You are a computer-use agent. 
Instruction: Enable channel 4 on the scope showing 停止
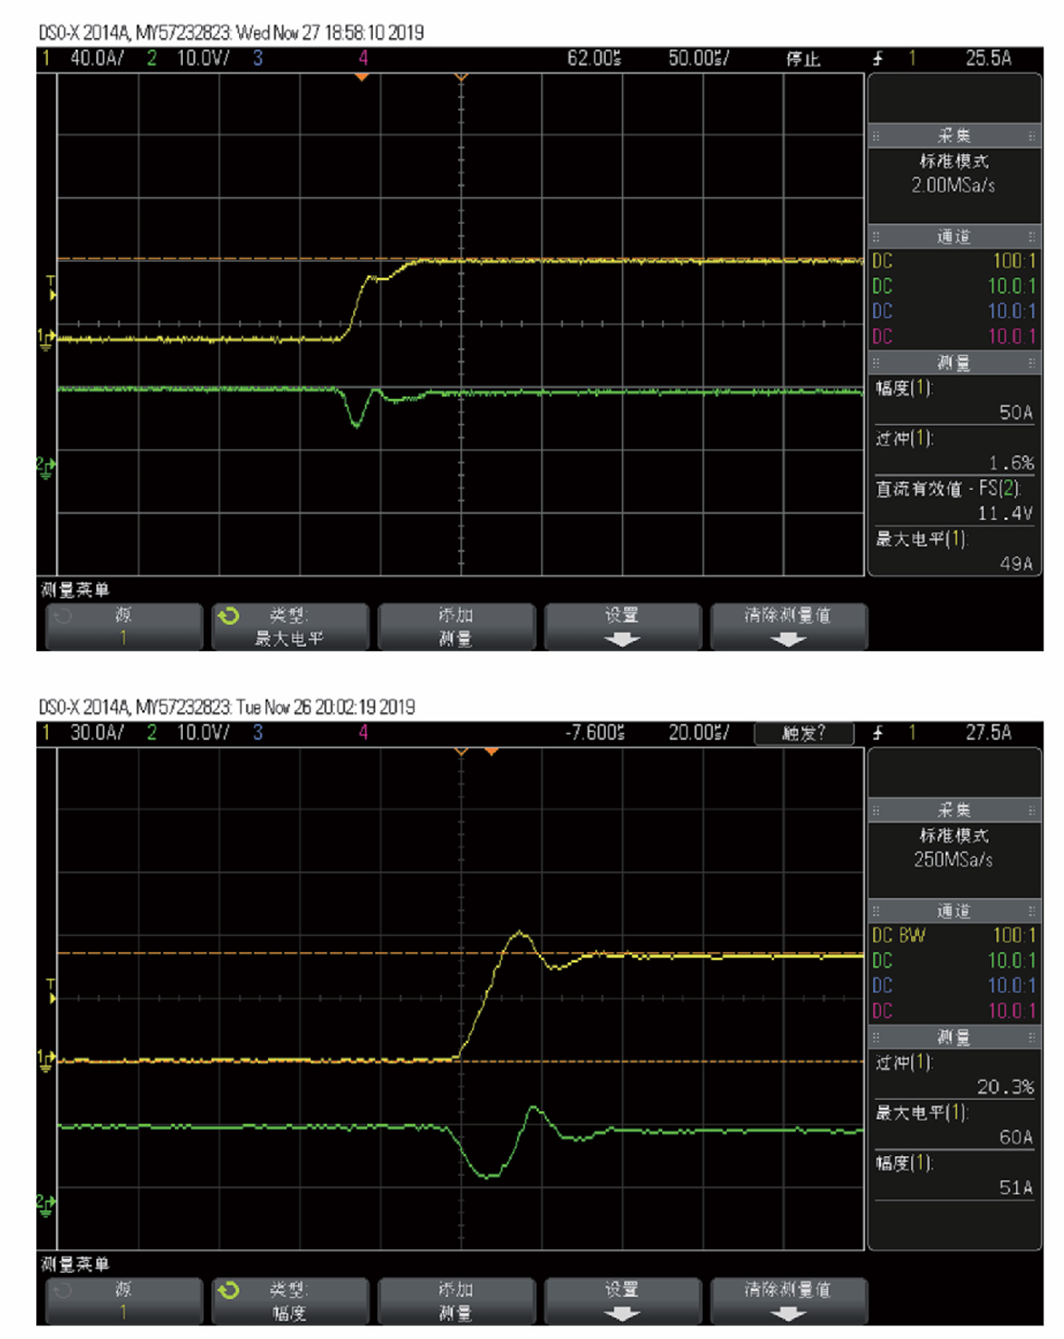point(363,59)
